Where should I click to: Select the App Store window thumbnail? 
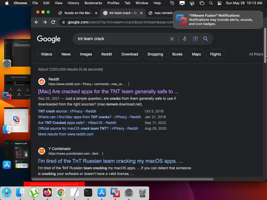tap(17, 155)
